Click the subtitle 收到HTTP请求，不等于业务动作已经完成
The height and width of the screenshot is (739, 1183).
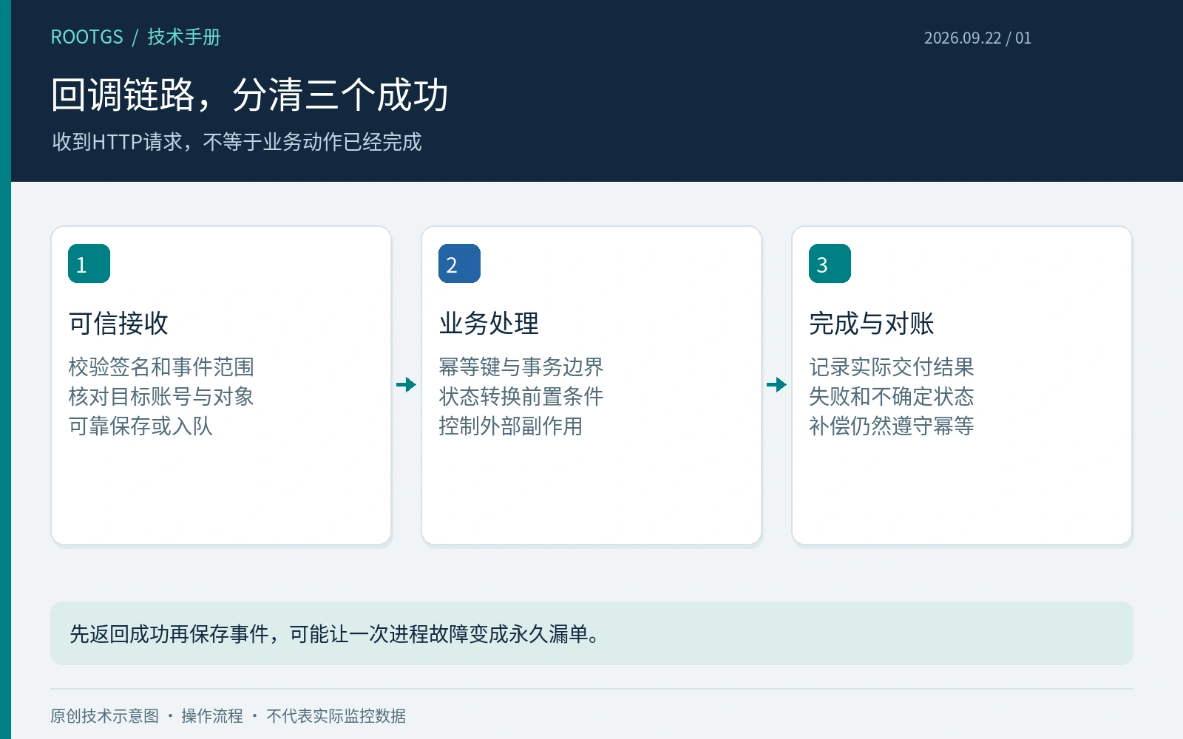coord(237,141)
